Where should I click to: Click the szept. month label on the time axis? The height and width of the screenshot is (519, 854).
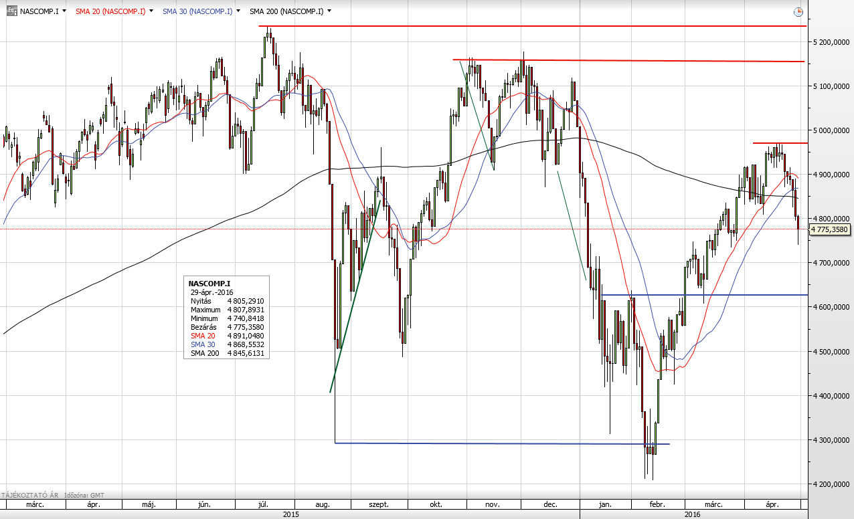coord(379,504)
